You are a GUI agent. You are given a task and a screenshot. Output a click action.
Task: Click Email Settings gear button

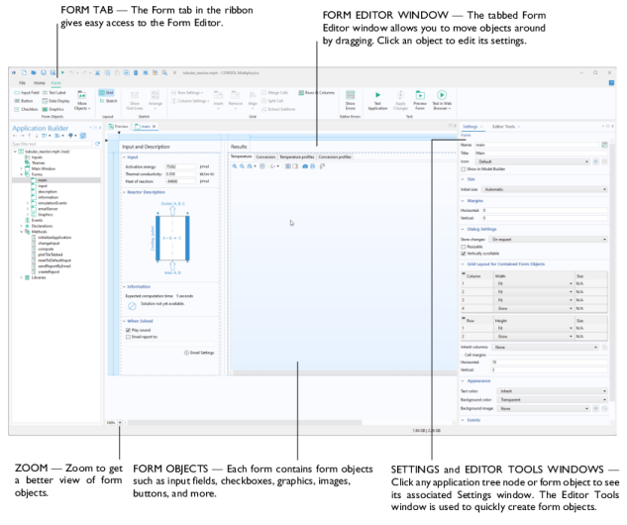199,353
